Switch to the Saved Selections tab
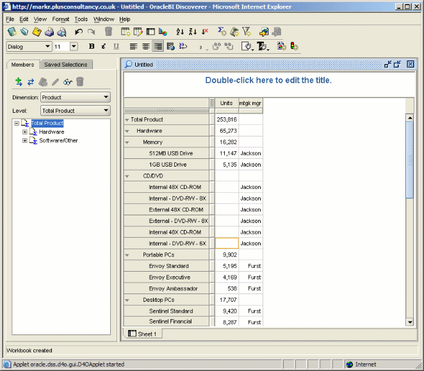 coord(66,65)
